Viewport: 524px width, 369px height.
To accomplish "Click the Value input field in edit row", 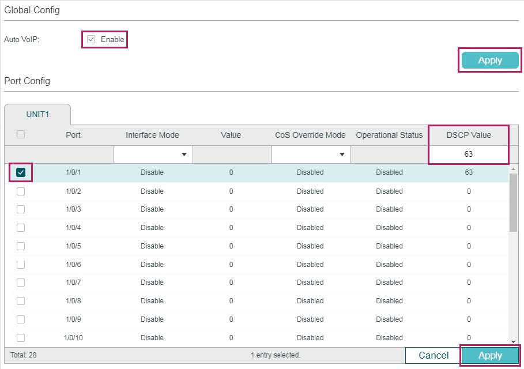I will pos(232,155).
